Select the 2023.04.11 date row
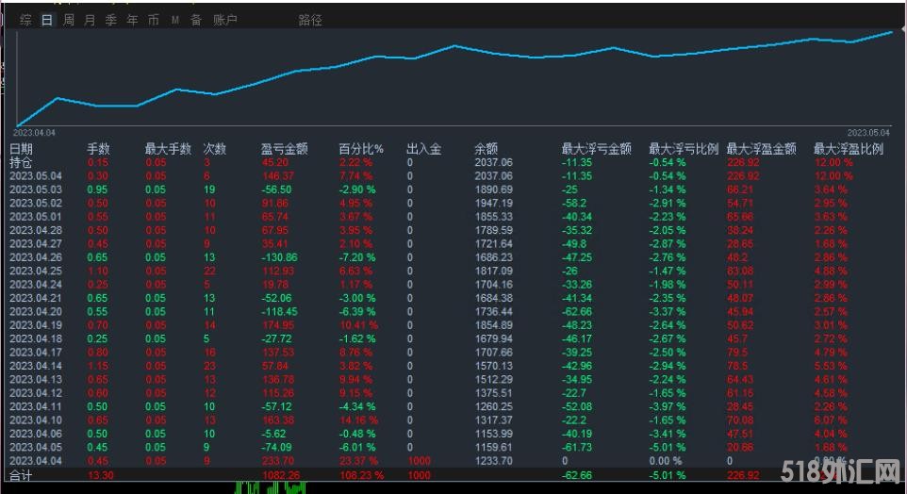This screenshot has width=907, height=494. point(35,406)
